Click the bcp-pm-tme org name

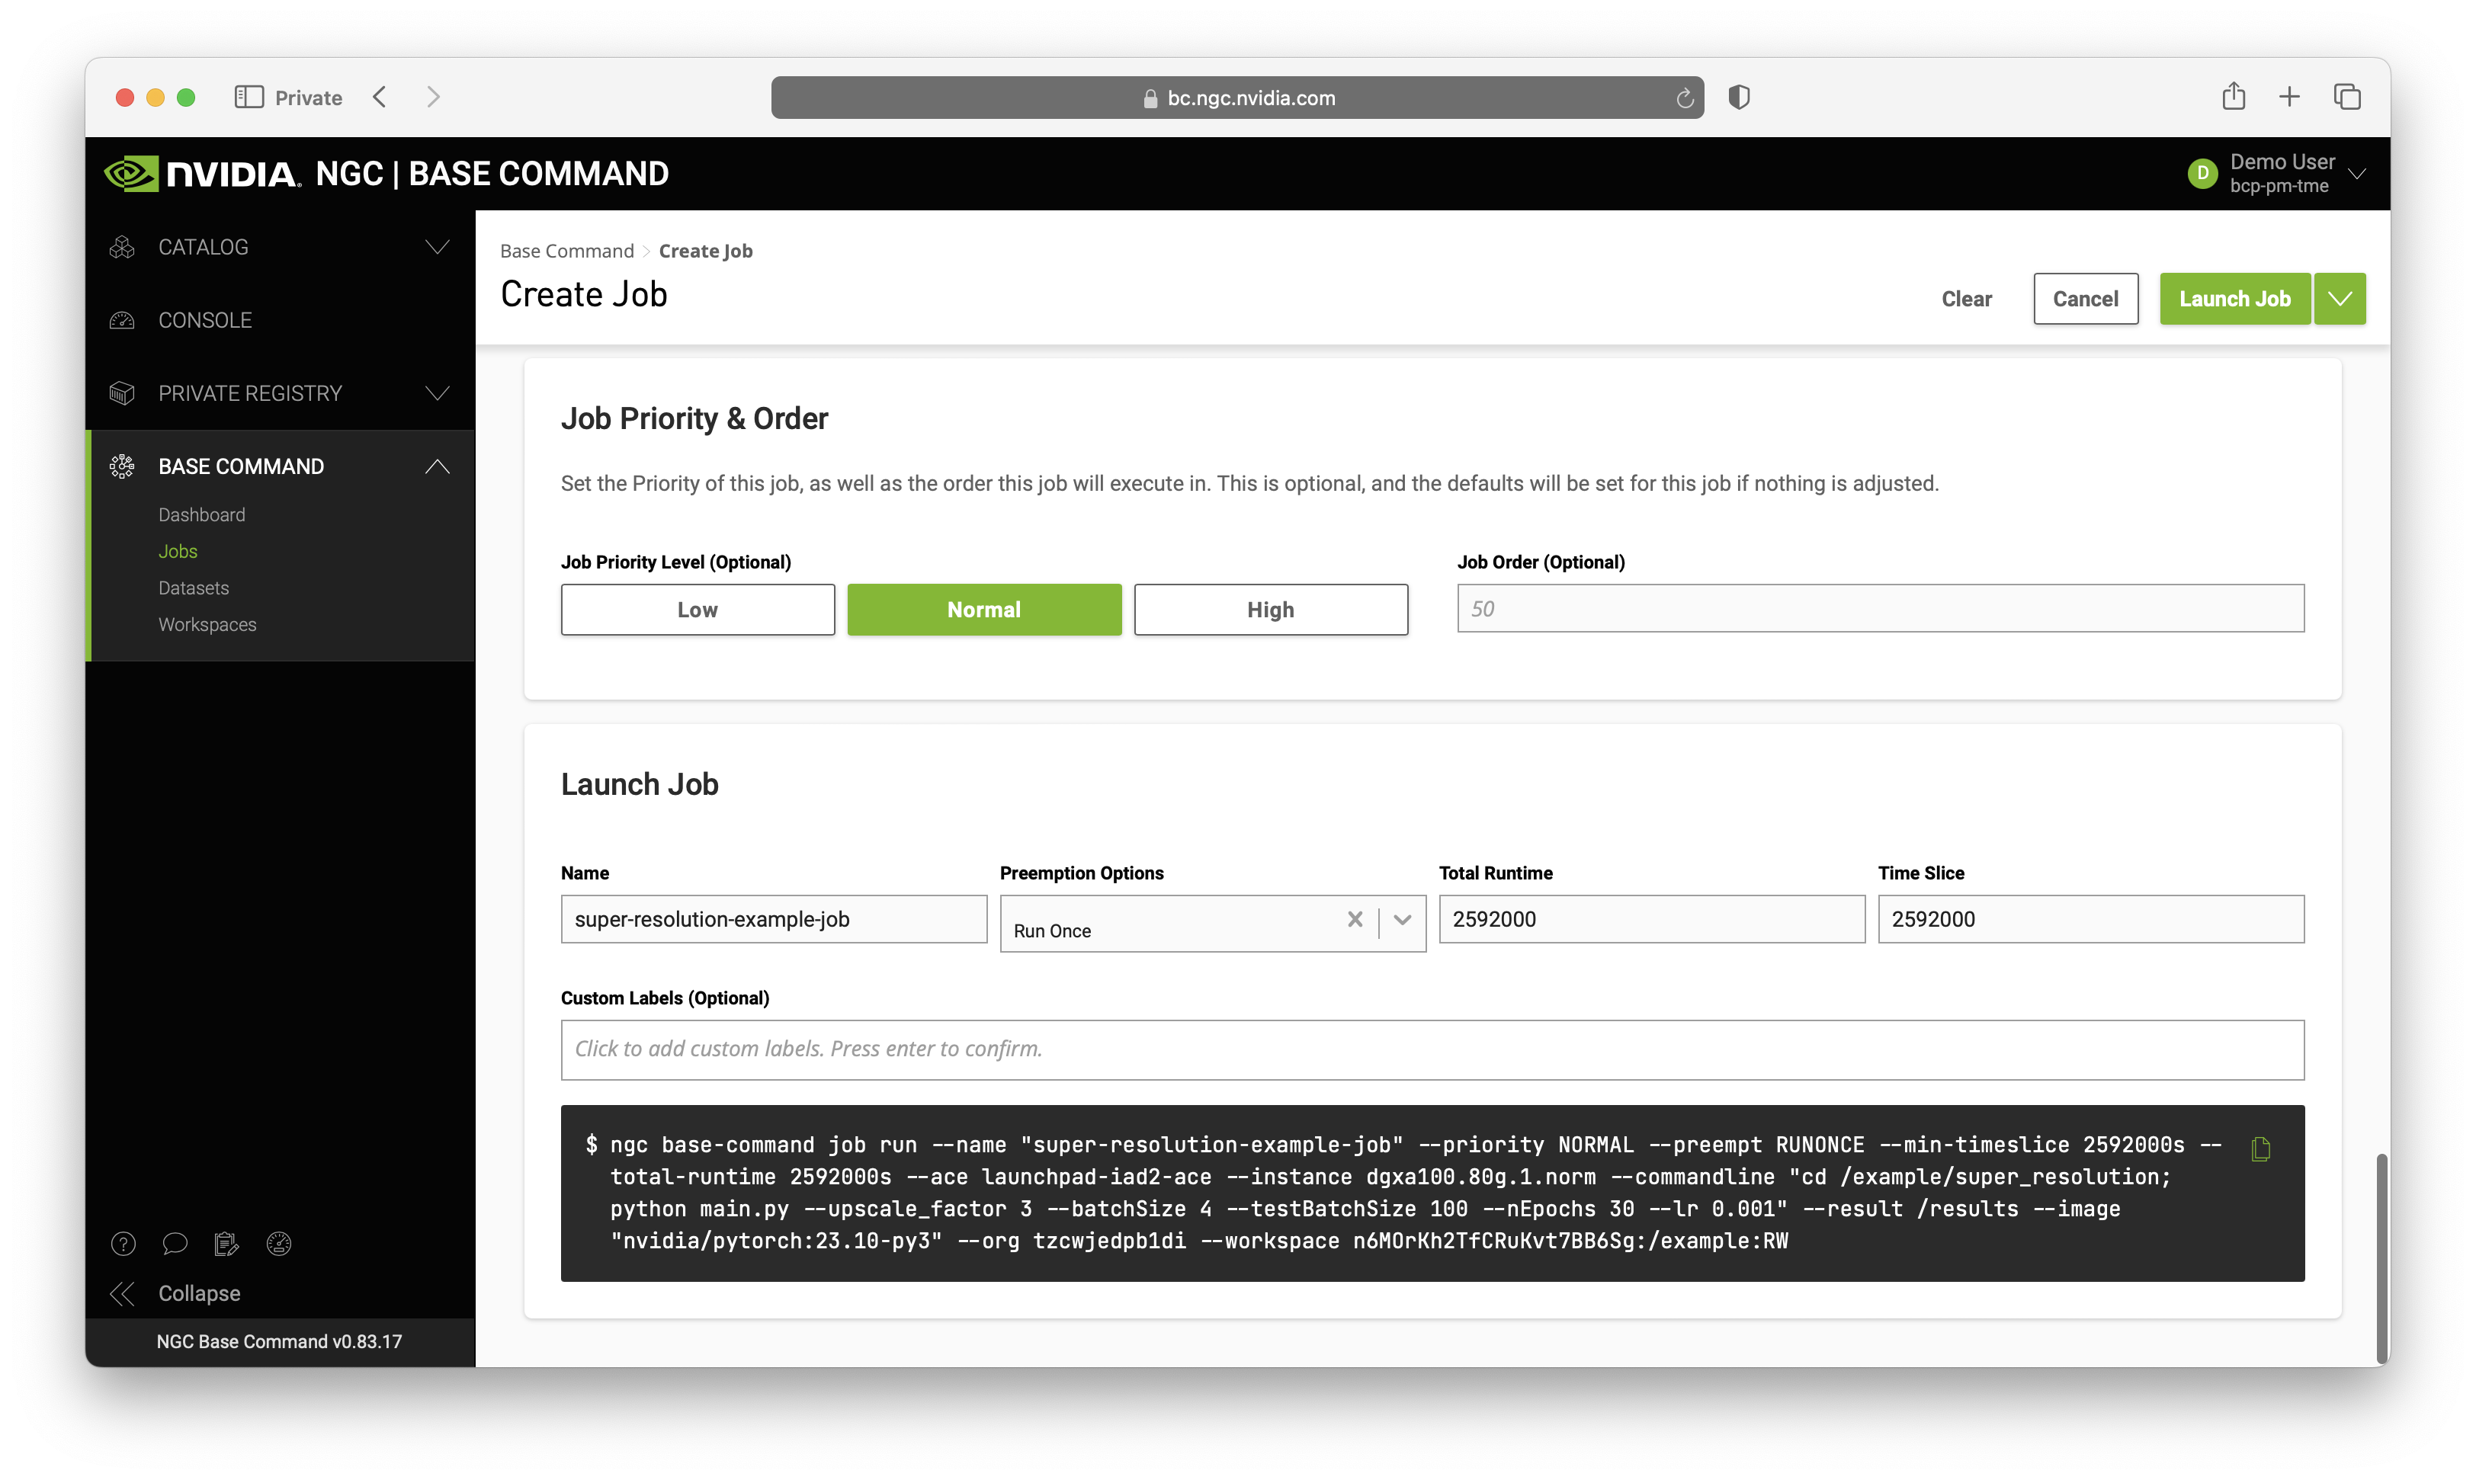[x=2279, y=185]
